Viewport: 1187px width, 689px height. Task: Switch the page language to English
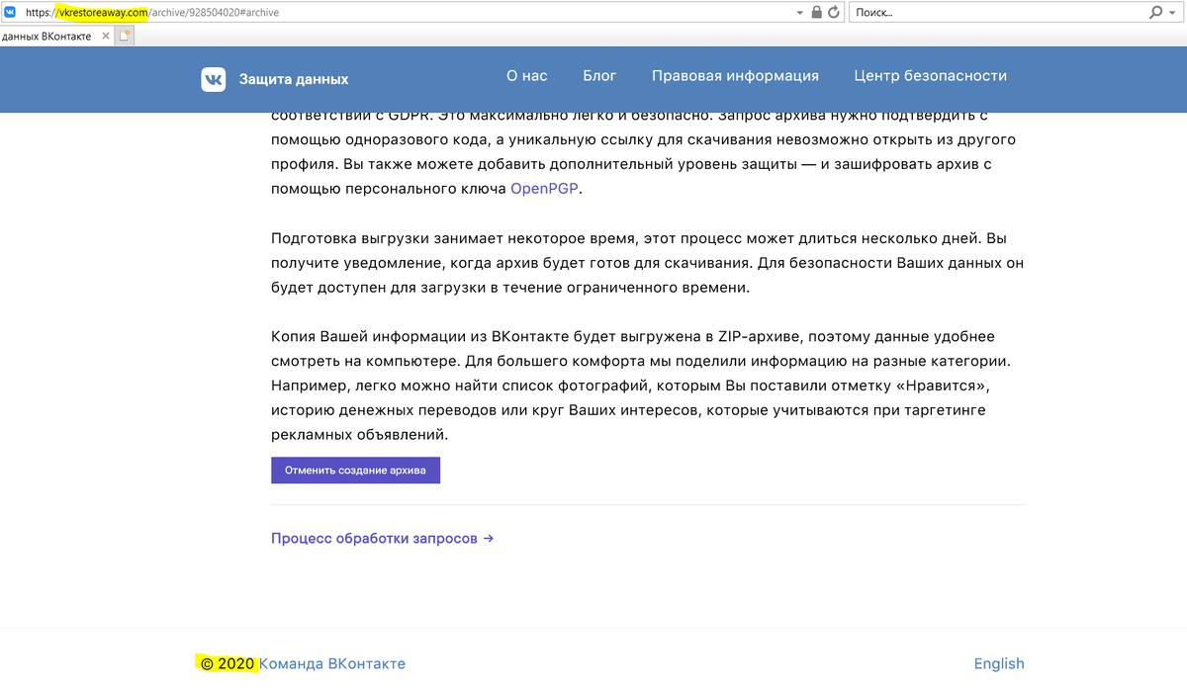[x=998, y=663]
